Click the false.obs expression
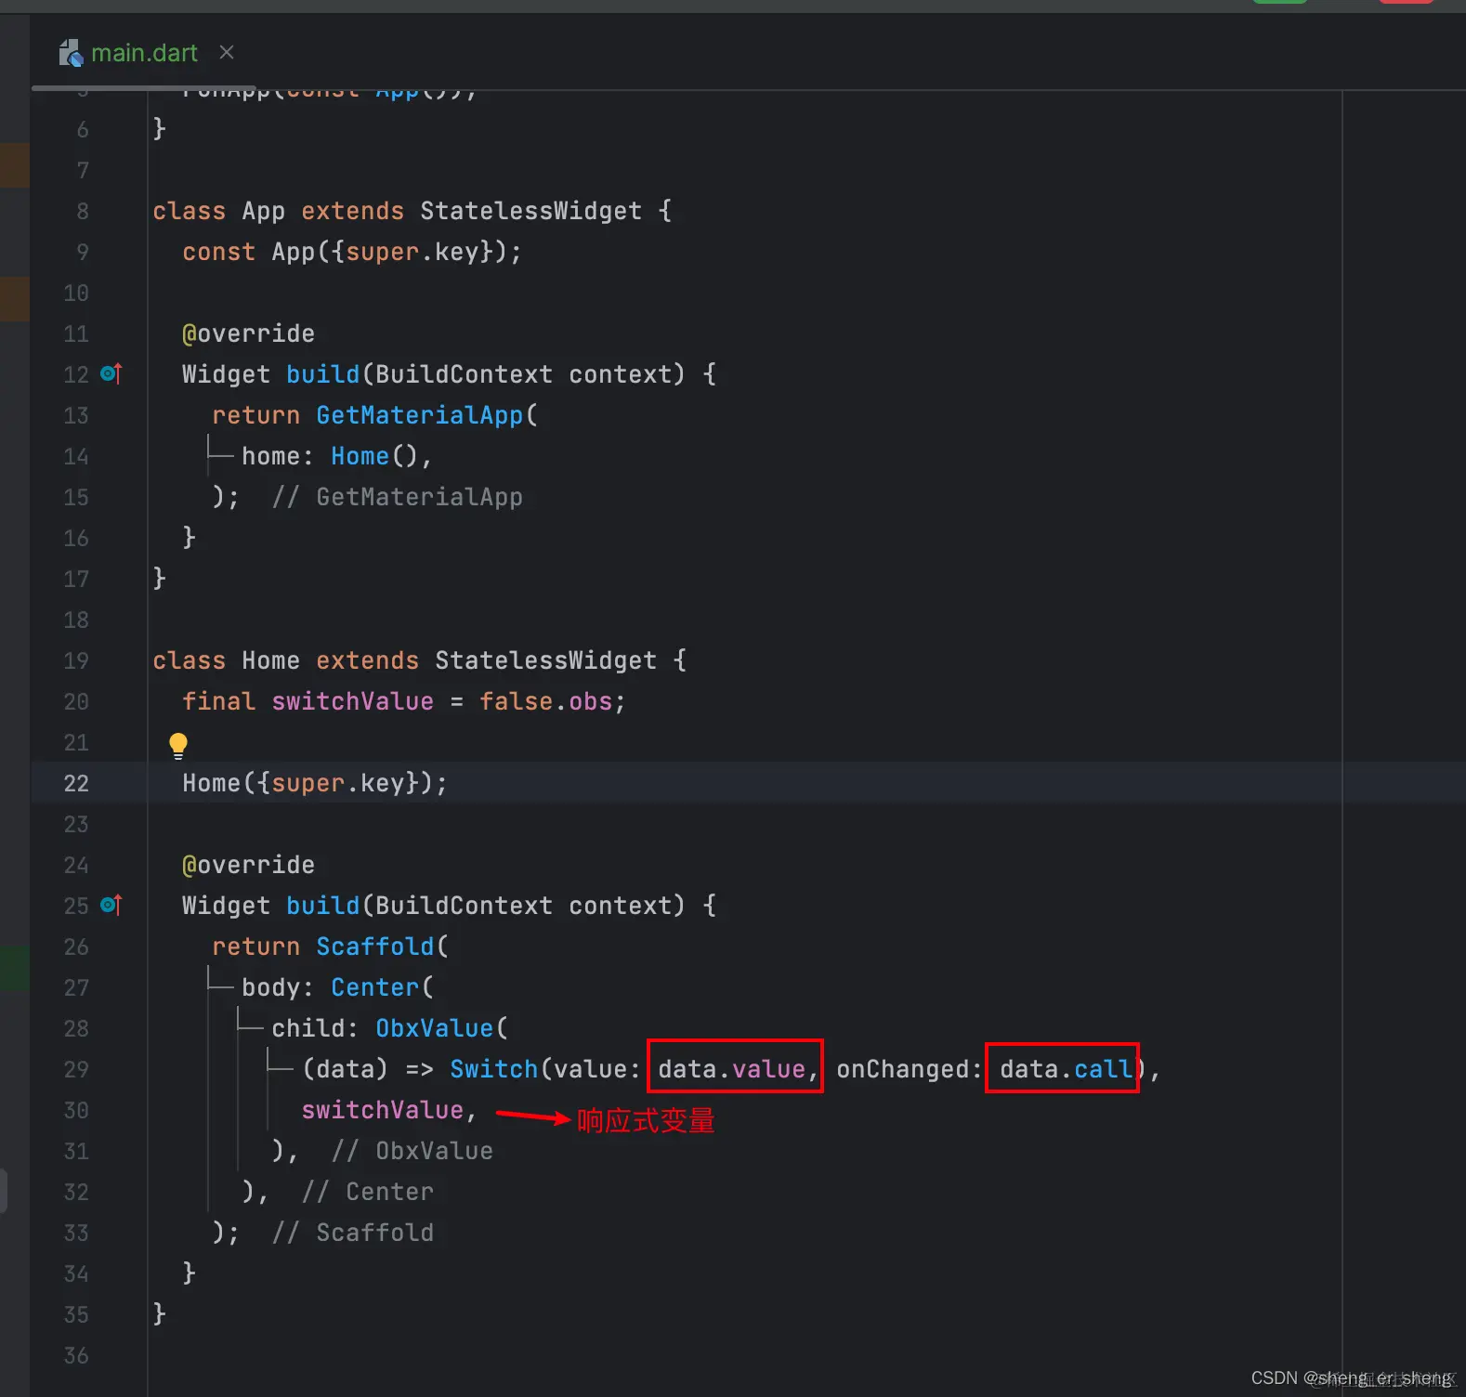This screenshot has height=1397, width=1466. 546,701
